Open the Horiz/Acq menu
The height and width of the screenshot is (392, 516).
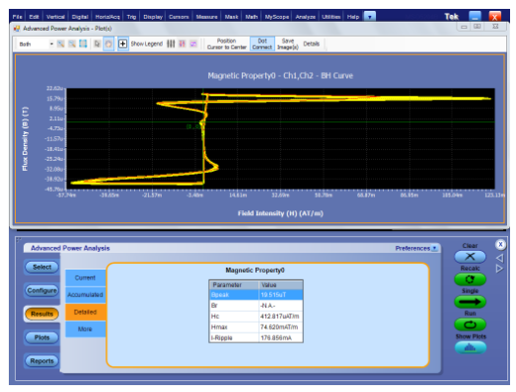(x=108, y=17)
